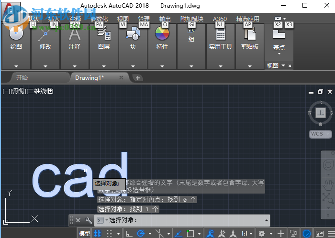Switch to the 管理 (Manage) ribbon tab

pyautogui.click(x=144, y=19)
